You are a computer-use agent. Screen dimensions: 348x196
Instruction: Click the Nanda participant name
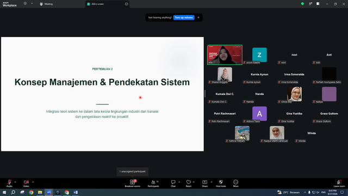point(259,94)
